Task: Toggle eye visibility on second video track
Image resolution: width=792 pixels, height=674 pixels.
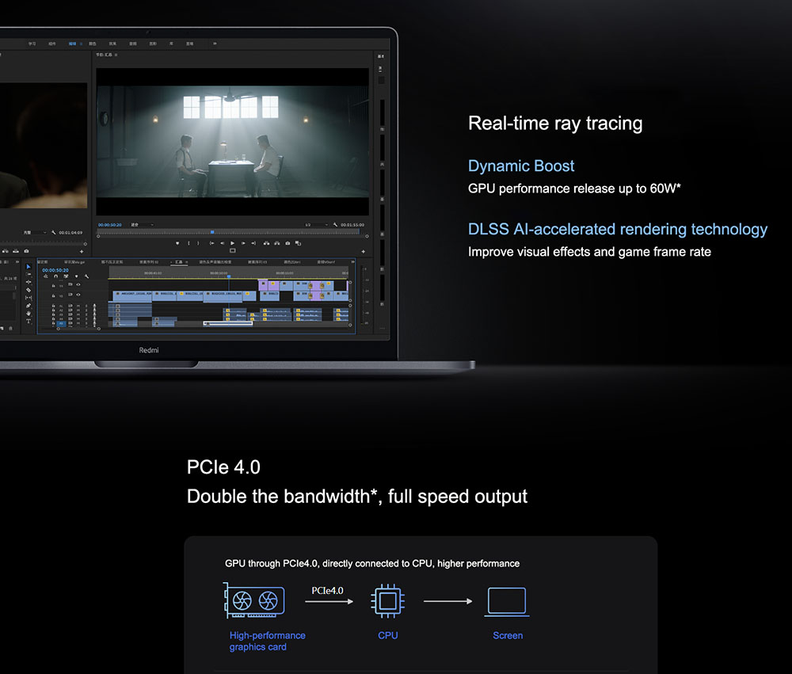Action: 78,295
